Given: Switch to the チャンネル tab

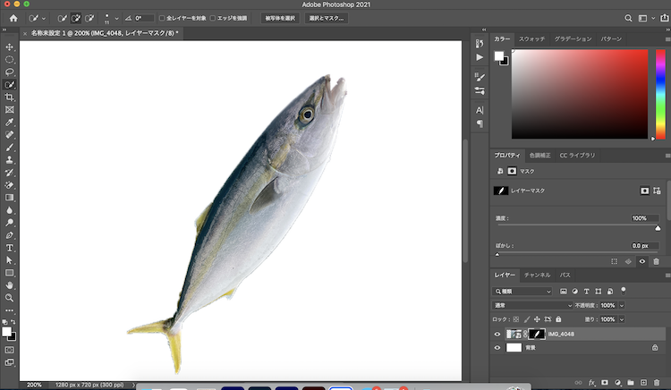Looking at the screenshot, I should (537, 275).
